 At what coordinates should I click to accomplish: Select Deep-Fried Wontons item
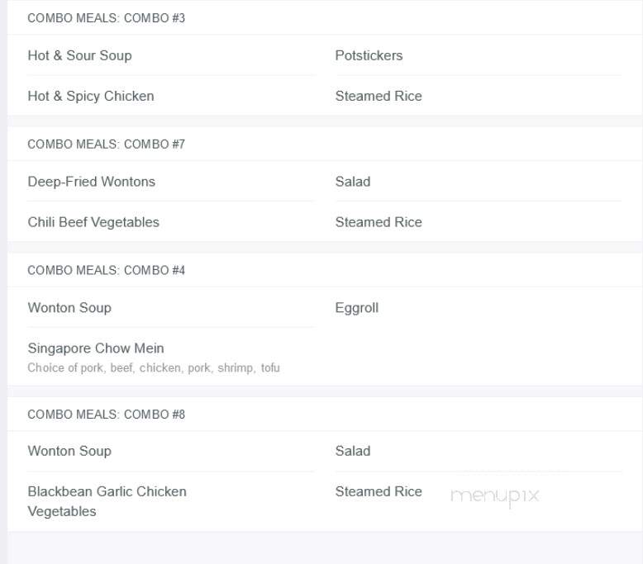coord(92,182)
